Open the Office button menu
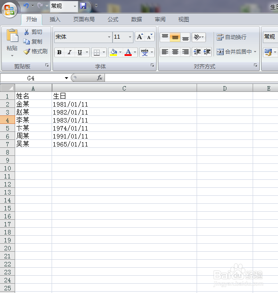The height and width of the screenshot is (293, 278). point(9,9)
